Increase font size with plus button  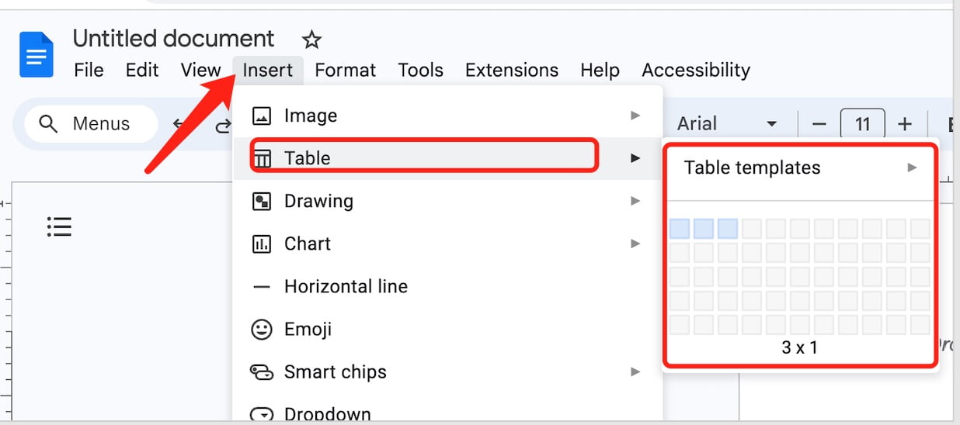(904, 124)
